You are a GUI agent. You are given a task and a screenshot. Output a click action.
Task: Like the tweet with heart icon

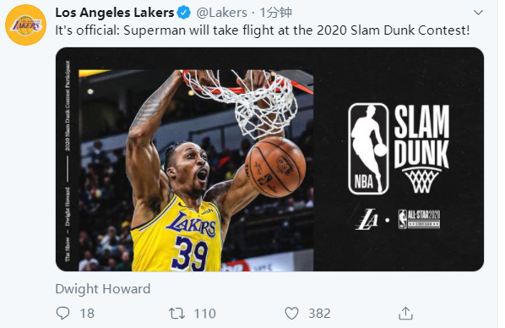[x=292, y=313]
